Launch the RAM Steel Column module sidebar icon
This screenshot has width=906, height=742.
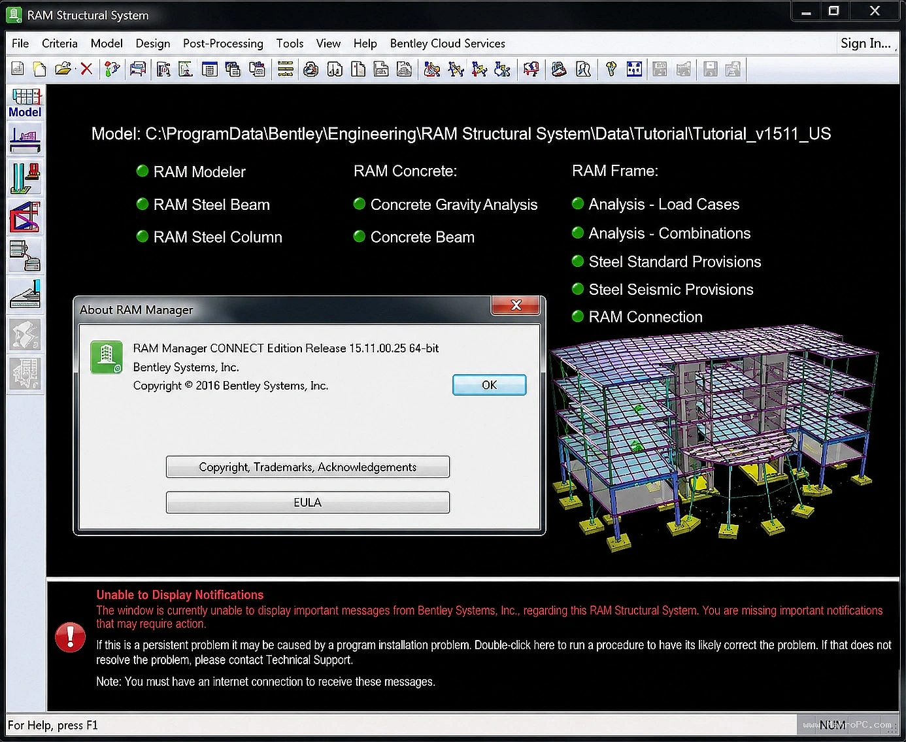coord(25,178)
